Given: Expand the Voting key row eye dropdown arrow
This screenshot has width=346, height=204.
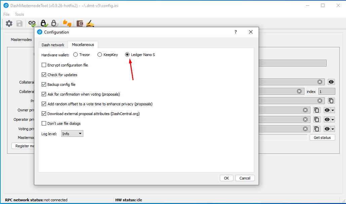Looking at the screenshot, I should point(333,129).
